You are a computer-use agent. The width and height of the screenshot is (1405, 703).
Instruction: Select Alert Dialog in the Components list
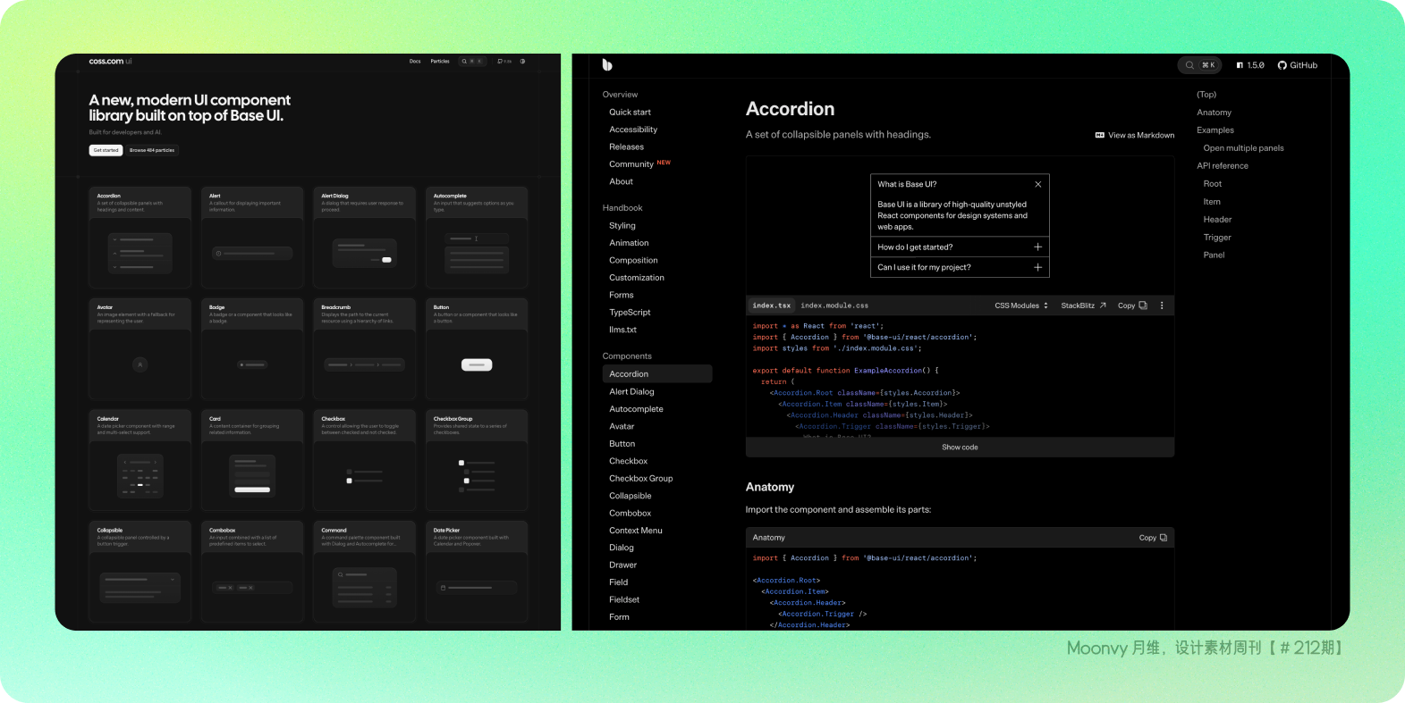click(631, 391)
